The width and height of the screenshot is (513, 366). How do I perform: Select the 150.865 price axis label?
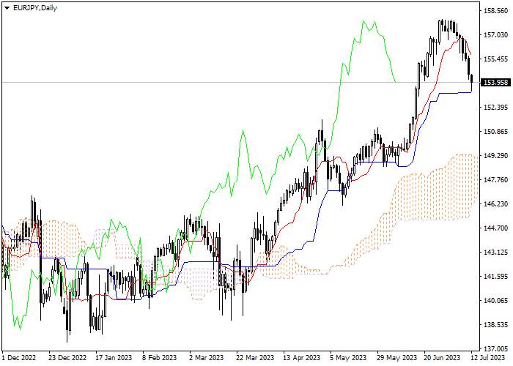(x=496, y=131)
